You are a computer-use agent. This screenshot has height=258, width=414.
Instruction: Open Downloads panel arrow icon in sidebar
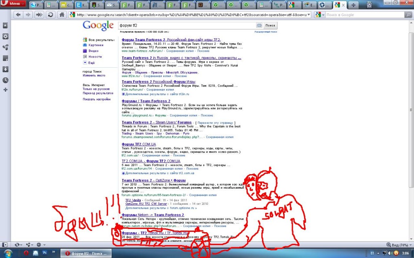5,69
